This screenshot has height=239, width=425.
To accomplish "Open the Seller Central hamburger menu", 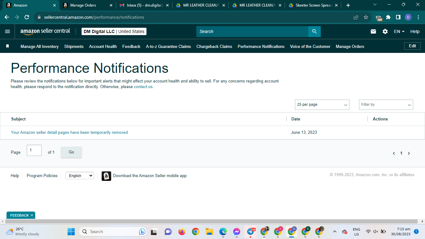I will pyautogui.click(x=7, y=31).
